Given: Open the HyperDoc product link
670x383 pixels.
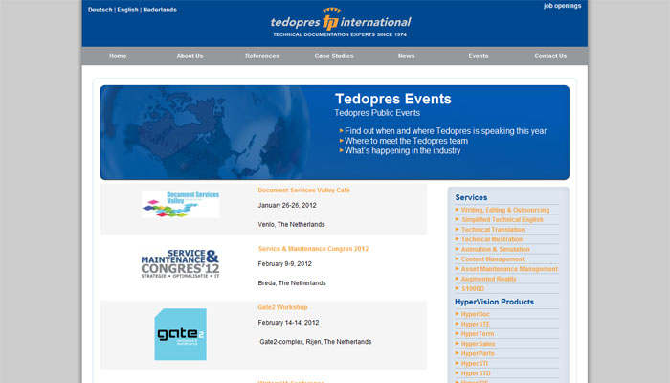Looking at the screenshot, I should click(x=475, y=314).
